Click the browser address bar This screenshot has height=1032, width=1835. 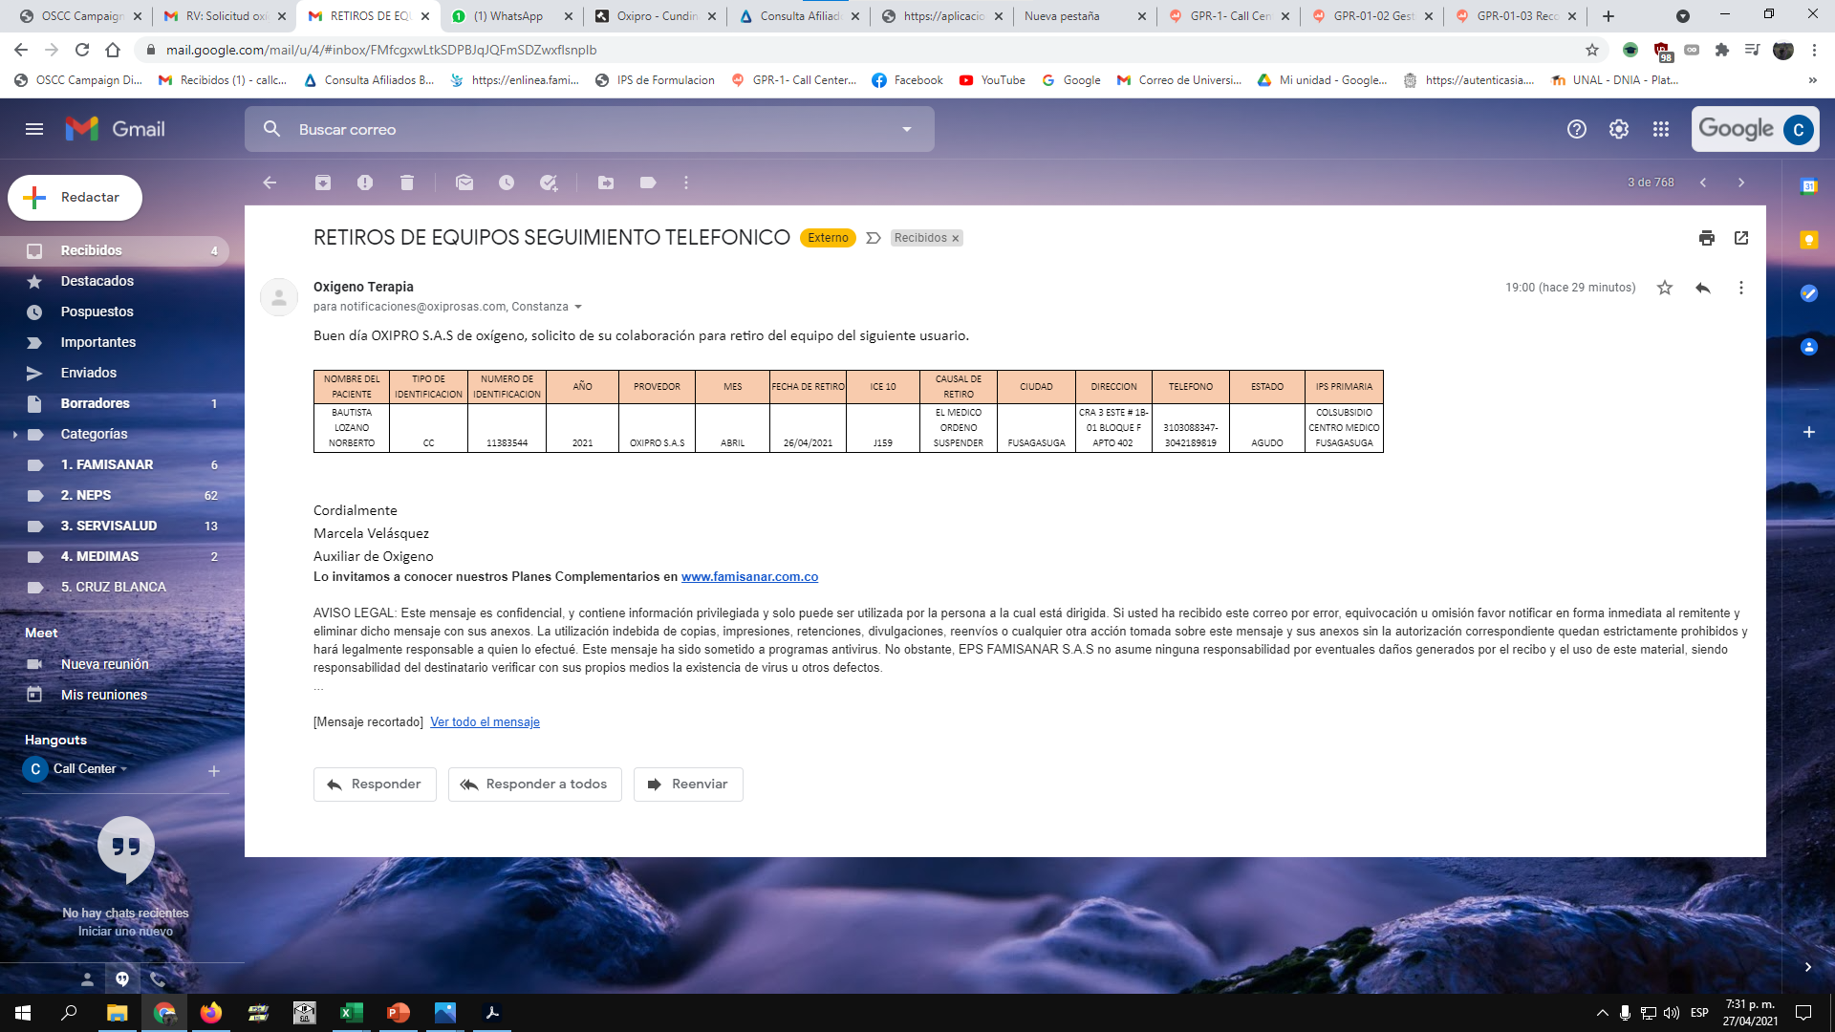click(x=860, y=50)
